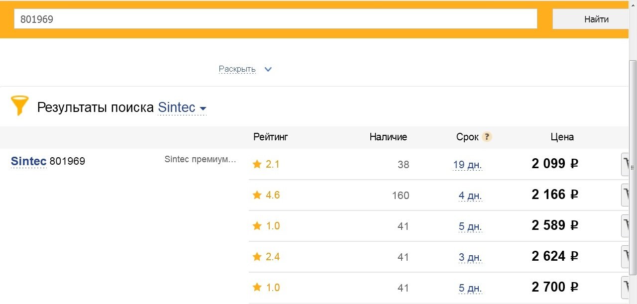Image resolution: width=637 pixels, height=304 pixels.
Task: Click the Sintec премиум description text
Action: point(200,160)
